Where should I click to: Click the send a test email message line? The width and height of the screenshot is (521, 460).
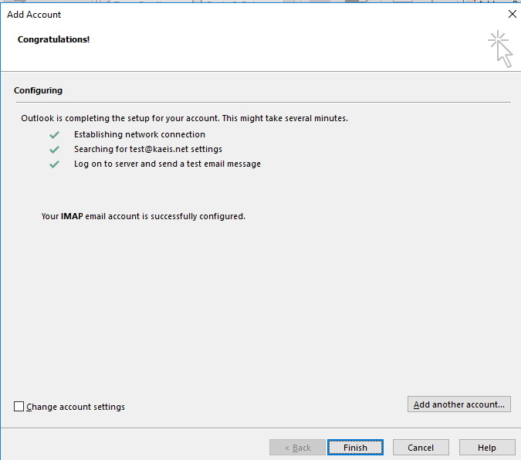[167, 164]
